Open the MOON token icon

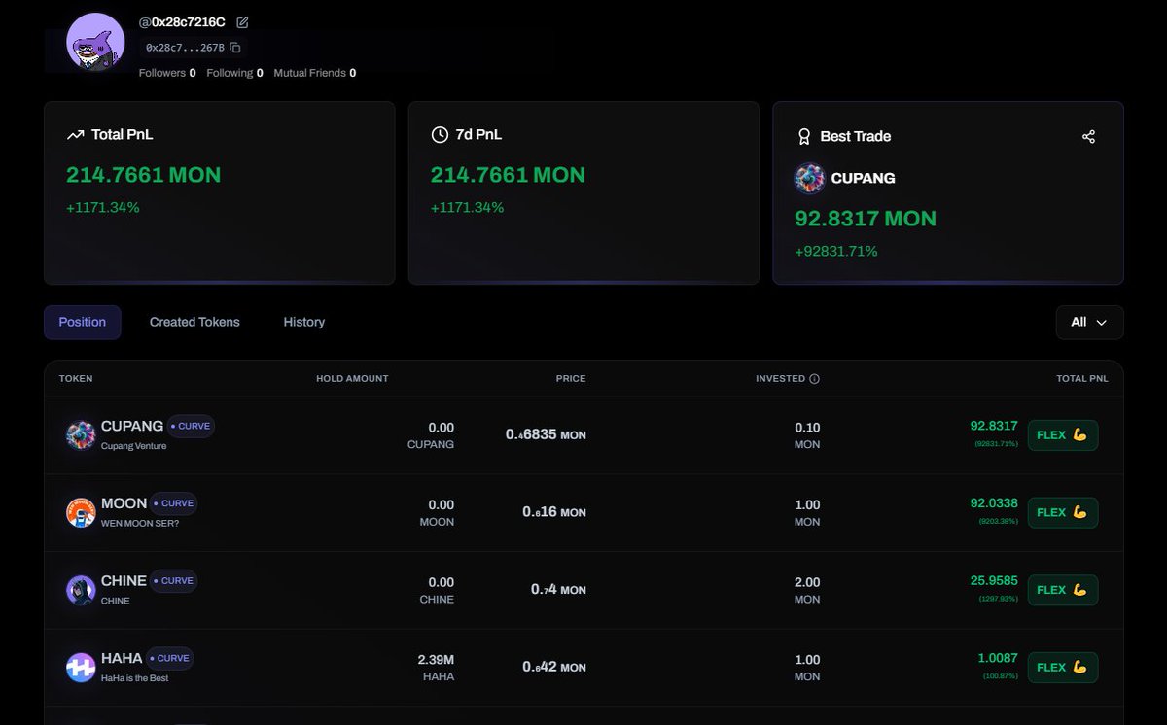(81, 512)
